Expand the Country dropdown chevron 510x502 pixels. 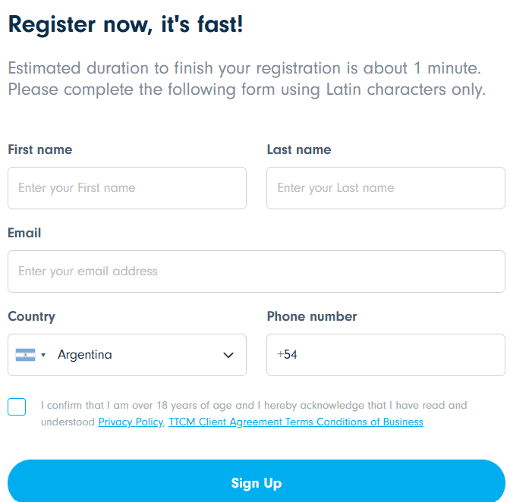(x=228, y=355)
